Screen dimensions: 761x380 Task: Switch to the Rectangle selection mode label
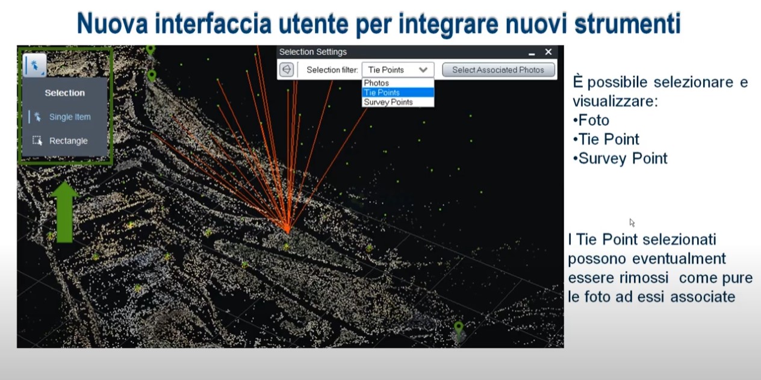[x=69, y=141]
